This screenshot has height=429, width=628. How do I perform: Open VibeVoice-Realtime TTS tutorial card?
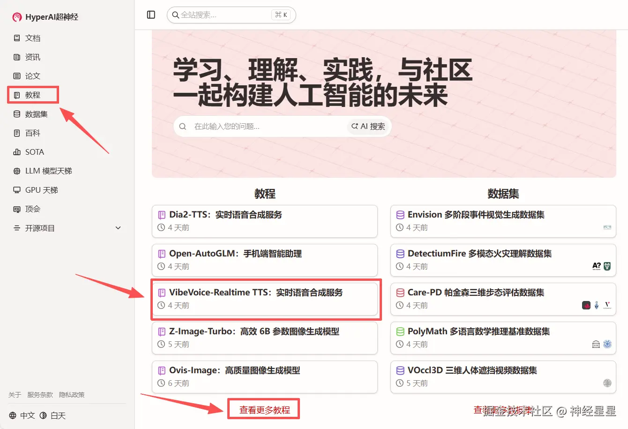[x=265, y=299]
